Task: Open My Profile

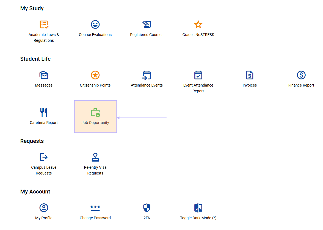Action: [x=44, y=207]
